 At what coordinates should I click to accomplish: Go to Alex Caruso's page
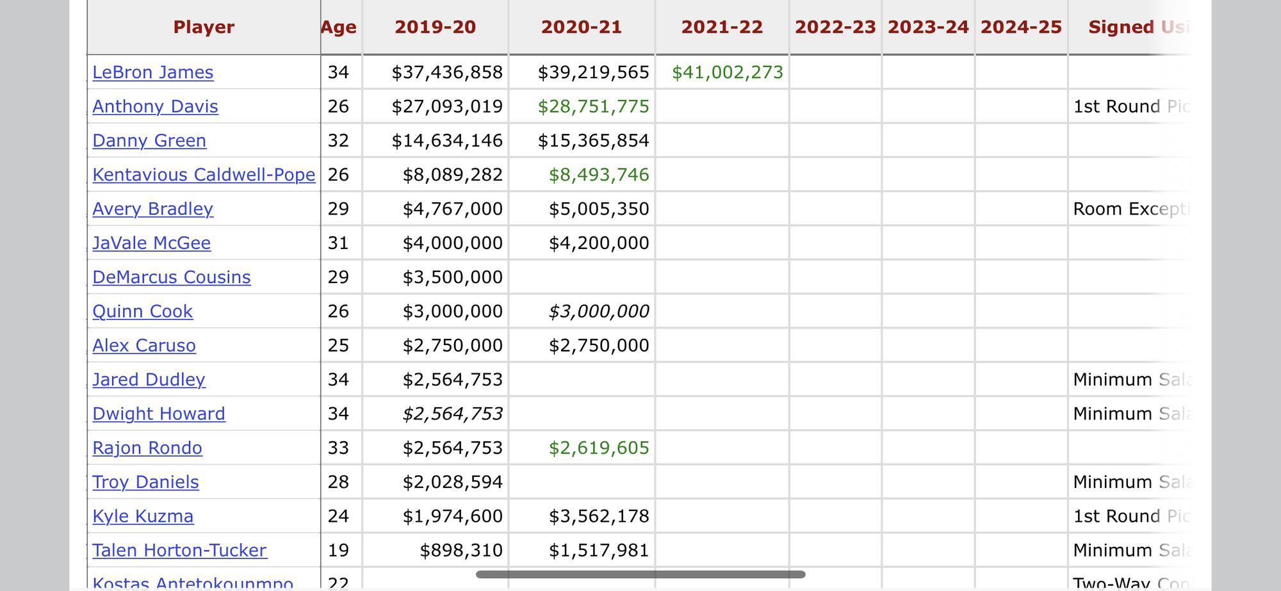(144, 346)
